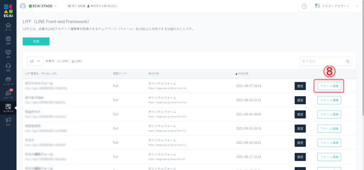Viewport: 364px width, 170px height.
Task: Click 設定 for 2021-09-24 18:33 row
Action: pos(300,129)
